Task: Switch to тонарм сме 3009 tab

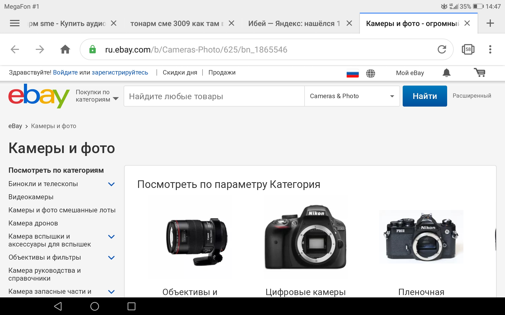Action: [x=177, y=23]
